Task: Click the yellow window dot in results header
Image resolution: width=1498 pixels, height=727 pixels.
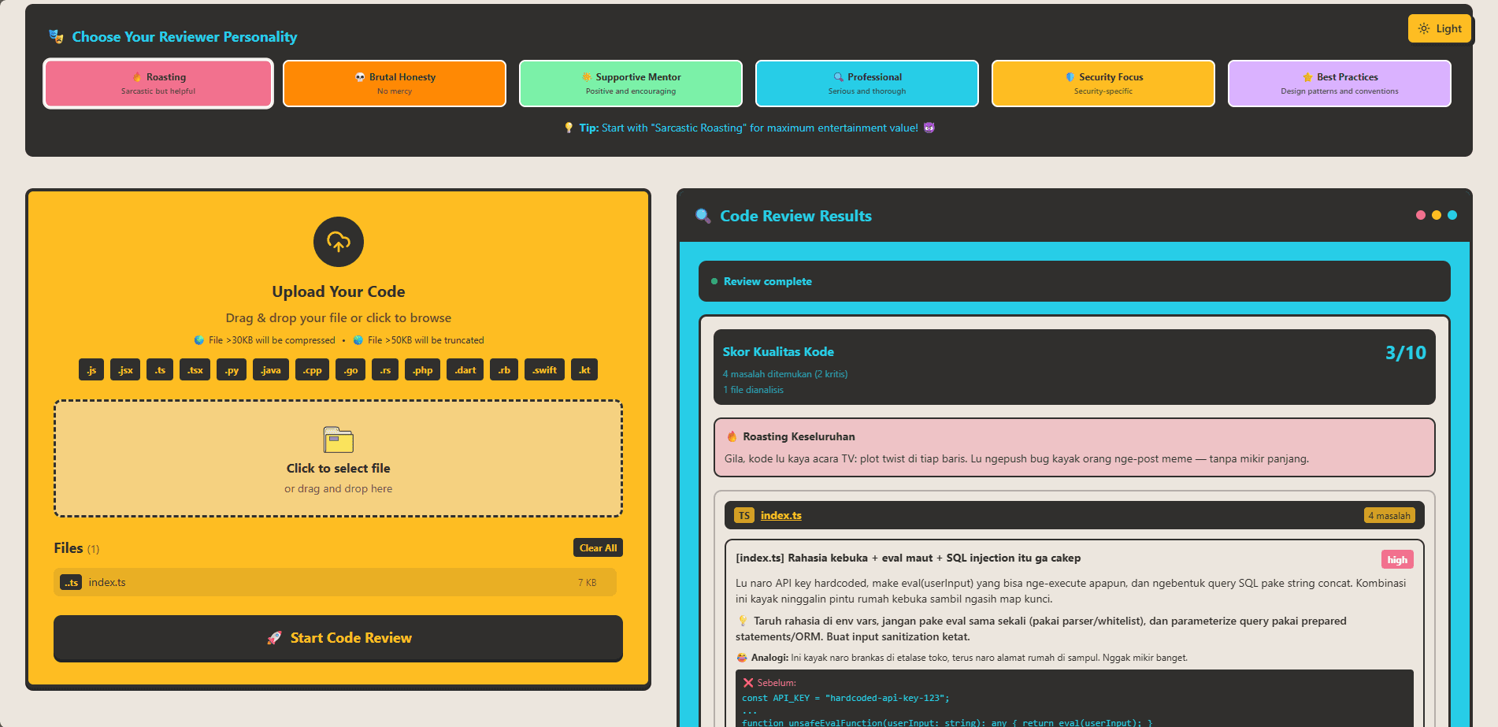Action: coord(1437,215)
